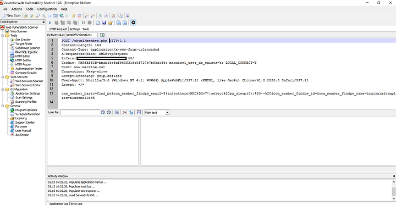This screenshot has width=396, height=205.
Task: Switch to the HTTP Request tab
Action: (x=58, y=29)
